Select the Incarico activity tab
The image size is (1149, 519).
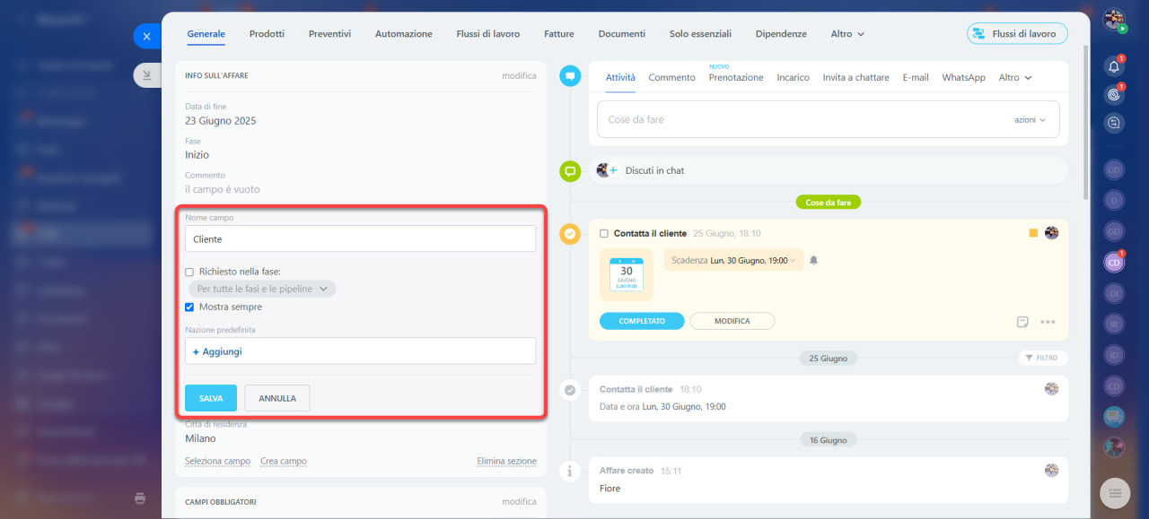coord(794,78)
